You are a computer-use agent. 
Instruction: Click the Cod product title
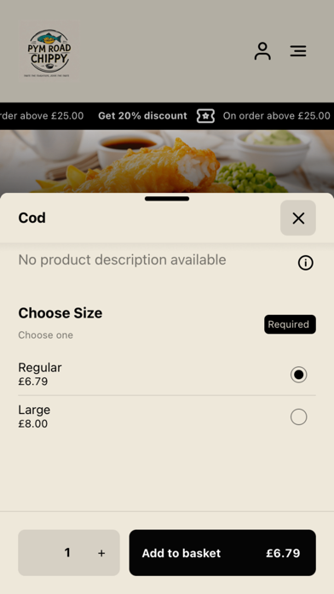pyautogui.click(x=32, y=218)
